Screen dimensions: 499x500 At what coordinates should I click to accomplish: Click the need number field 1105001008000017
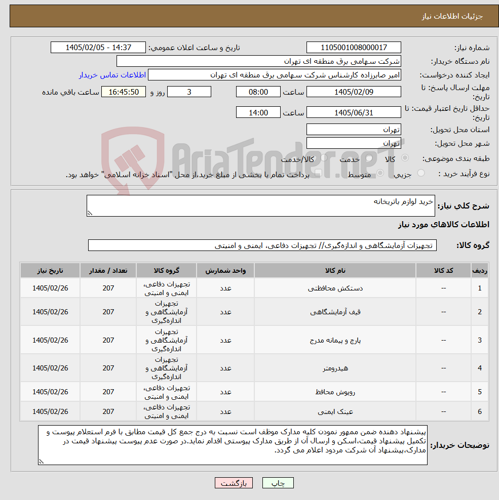(354, 48)
